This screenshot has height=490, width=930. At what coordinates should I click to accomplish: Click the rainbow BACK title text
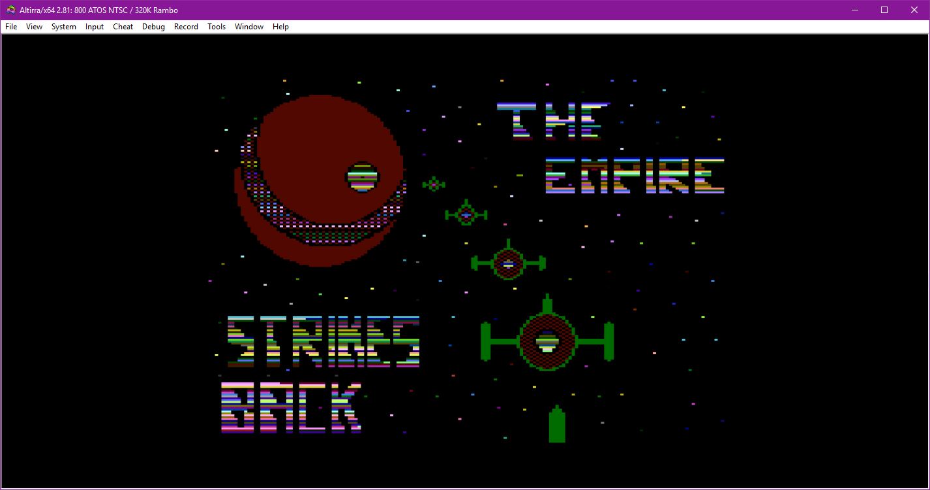pyautogui.click(x=292, y=408)
